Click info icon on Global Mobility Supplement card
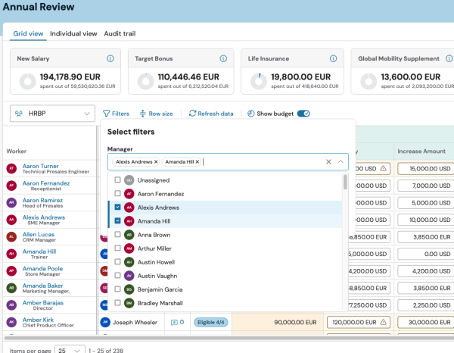This screenshot has width=454, height=353. coord(448,58)
